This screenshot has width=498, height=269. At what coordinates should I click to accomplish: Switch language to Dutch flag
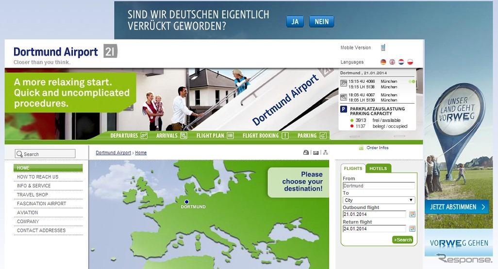[x=401, y=62]
